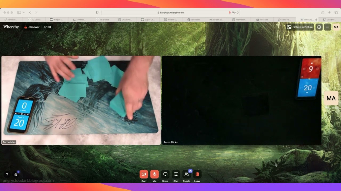Screen dimensions: 341x191
Task: Expand the sidebar dropdown arrow
Action: tap(24, 12)
